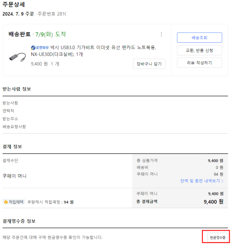Viewport: 232px width, 244px height.
Task: Click the 배송조회 tracking button
Action: [x=199, y=37]
